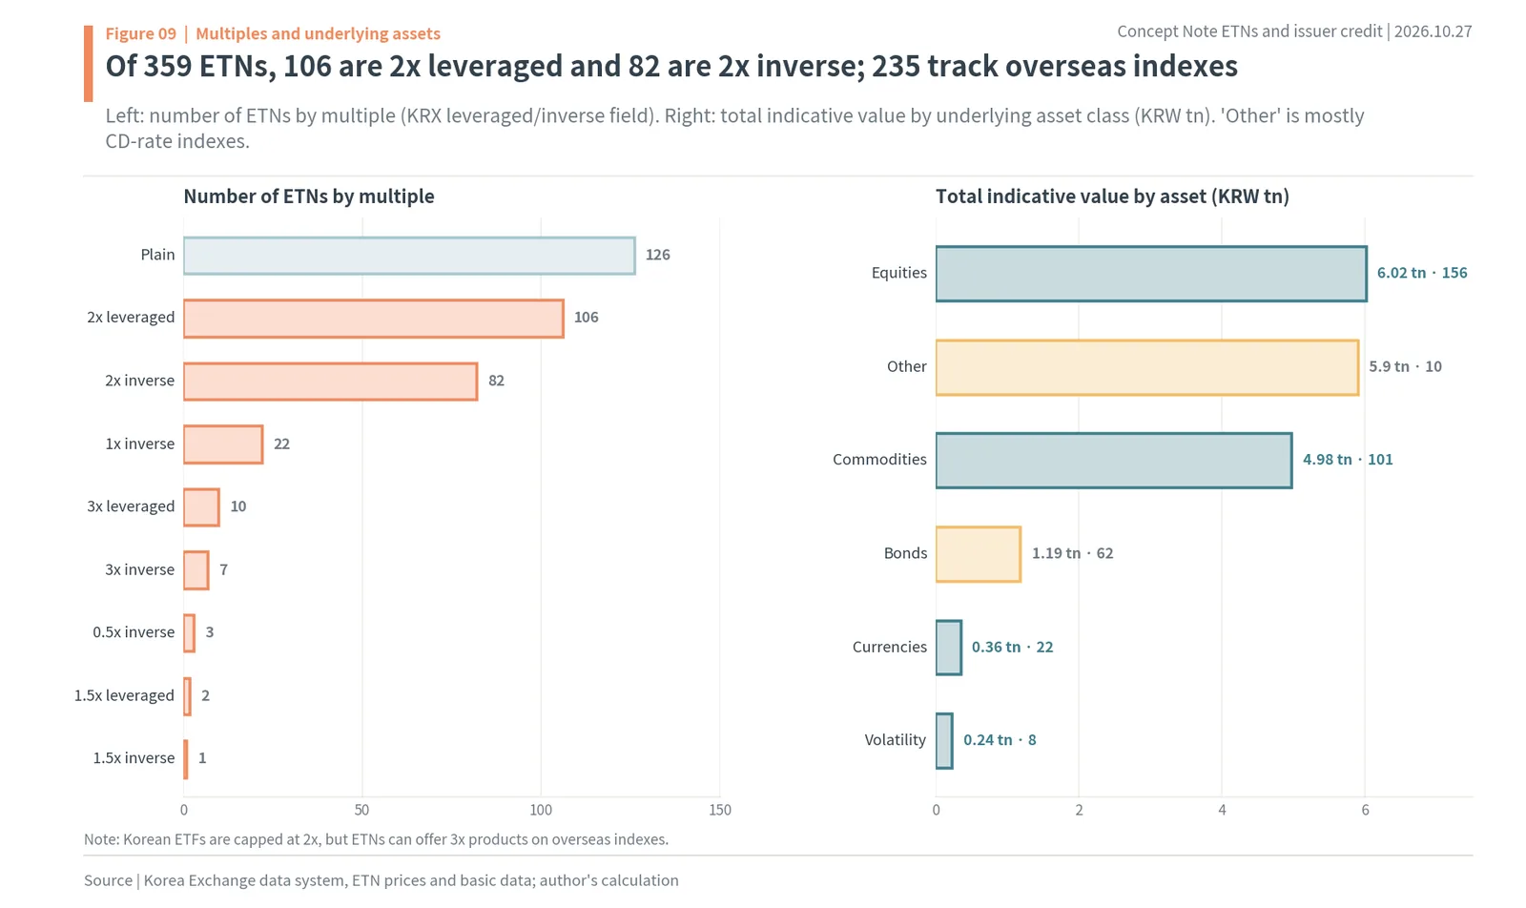Select the x-axis tick '100'
This screenshot has width=1526, height=908.
[x=541, y=810]
